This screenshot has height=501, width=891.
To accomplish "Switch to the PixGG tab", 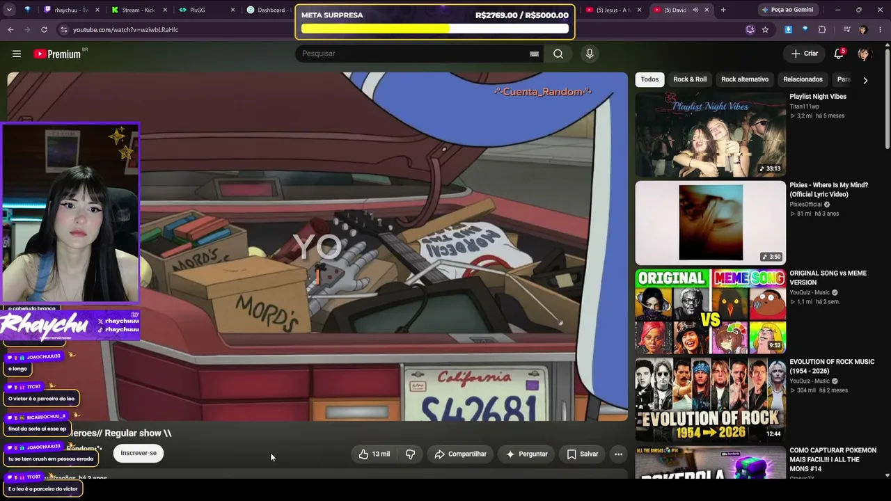I will click(x=205, y=10).
